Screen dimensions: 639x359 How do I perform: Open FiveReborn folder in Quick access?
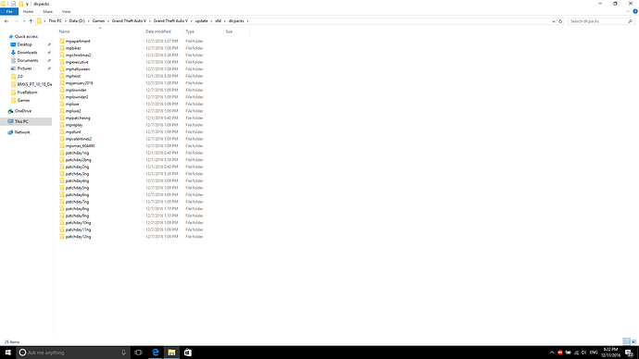27,93
